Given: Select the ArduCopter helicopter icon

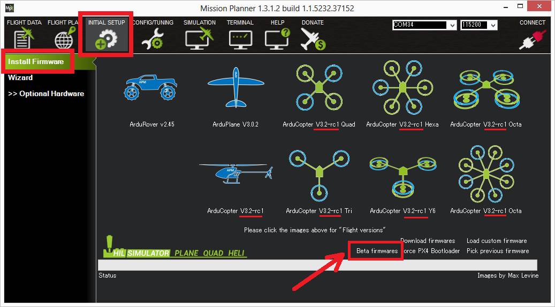Looking at the screenshot, I should pyautogui.click(x=235, y=174).
